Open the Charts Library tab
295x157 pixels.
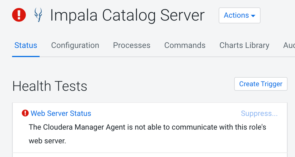[244, 45]
